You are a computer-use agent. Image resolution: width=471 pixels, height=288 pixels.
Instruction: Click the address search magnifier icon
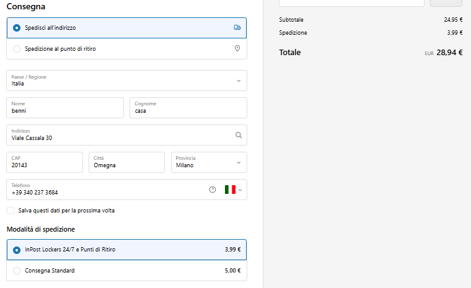coord(238,135)
